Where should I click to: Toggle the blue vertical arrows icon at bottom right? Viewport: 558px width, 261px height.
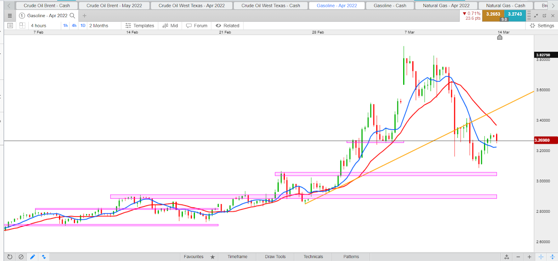(552, 257)
